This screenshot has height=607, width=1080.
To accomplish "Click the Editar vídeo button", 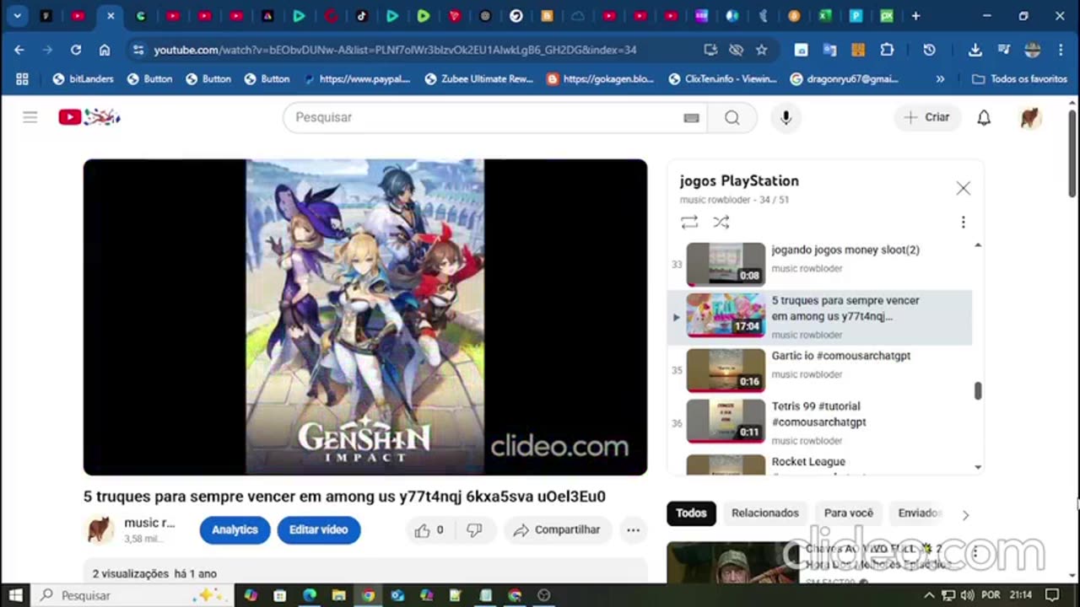I will pos(318,530).
